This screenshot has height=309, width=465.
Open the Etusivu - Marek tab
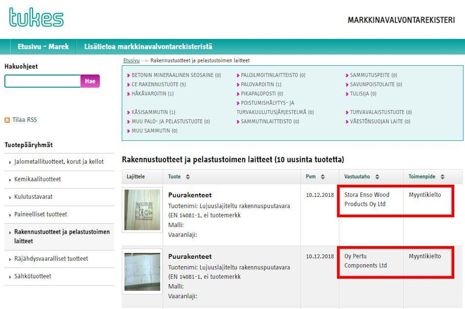(x=43, y=47)
